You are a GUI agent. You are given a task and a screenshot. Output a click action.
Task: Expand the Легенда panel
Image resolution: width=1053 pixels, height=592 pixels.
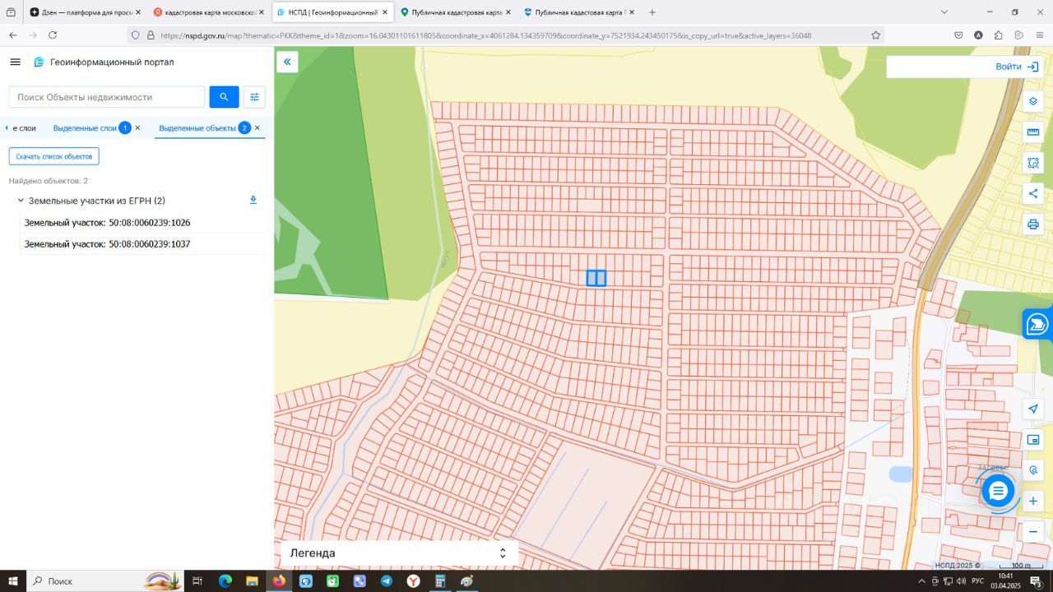pos(399,553)
